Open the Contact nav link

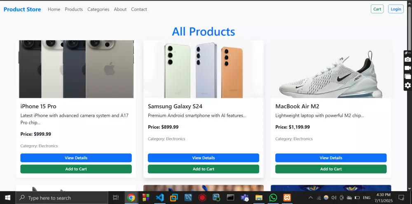[139, 9]
